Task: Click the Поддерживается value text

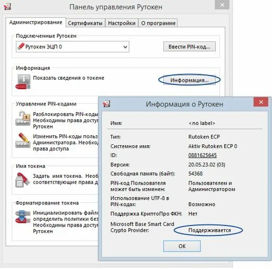Action: point(210,230)
